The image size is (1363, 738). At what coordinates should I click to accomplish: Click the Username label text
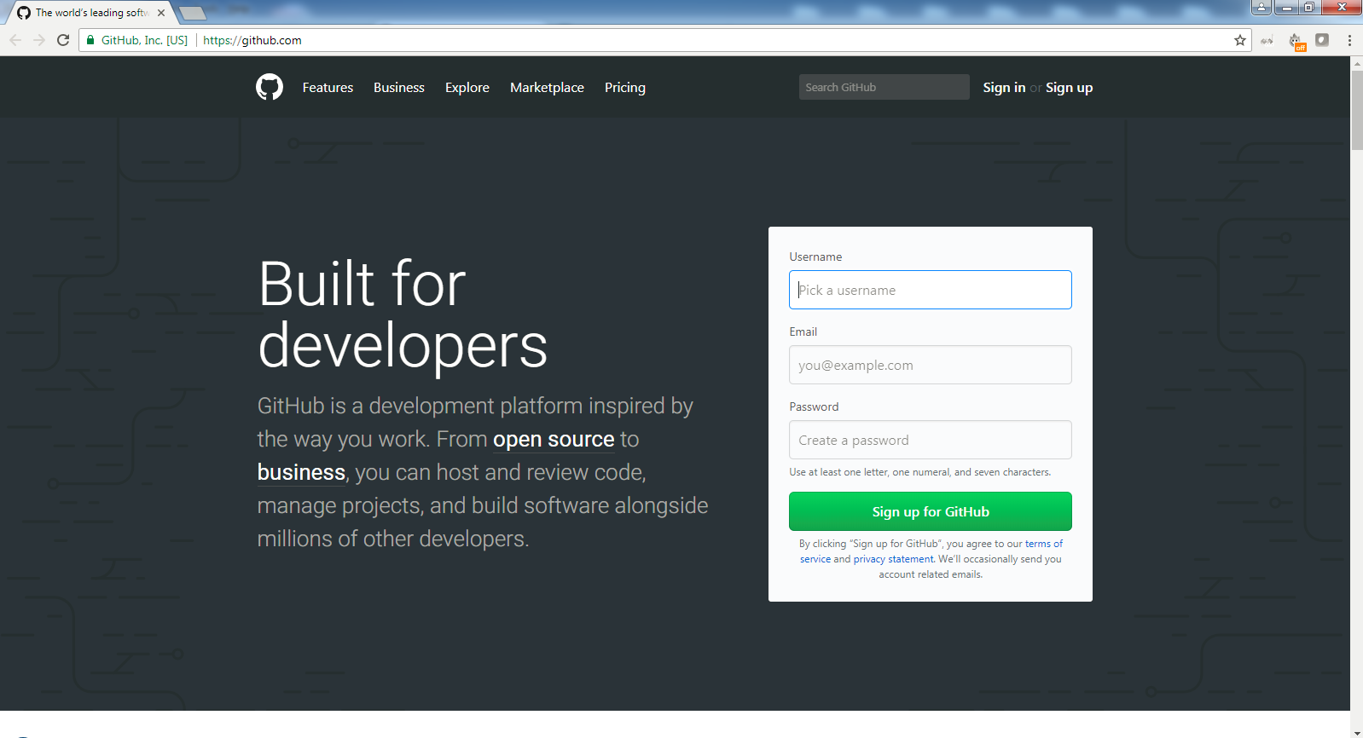pos(815,257)
